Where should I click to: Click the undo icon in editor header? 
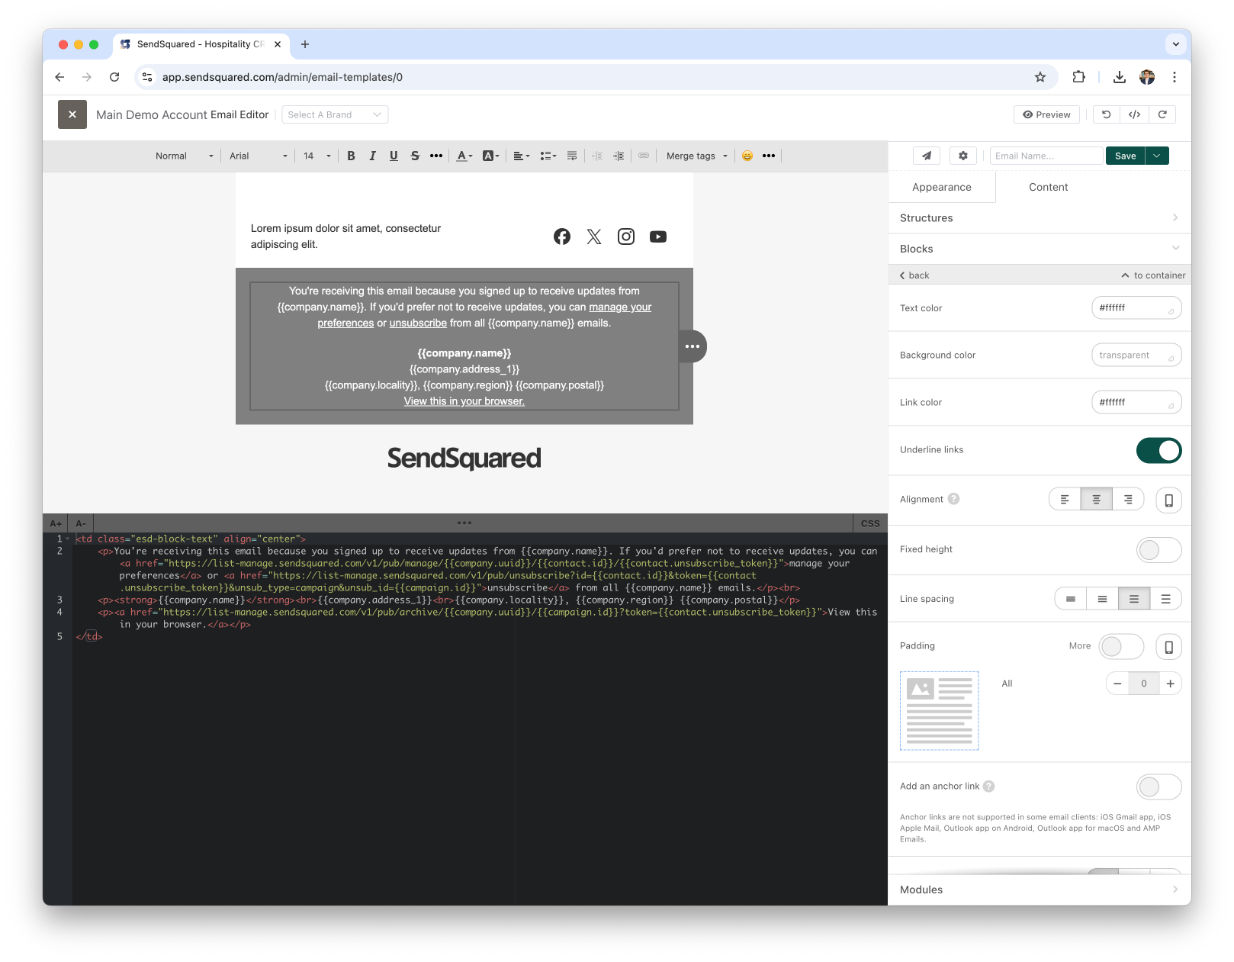click(x=1107, y=114)
